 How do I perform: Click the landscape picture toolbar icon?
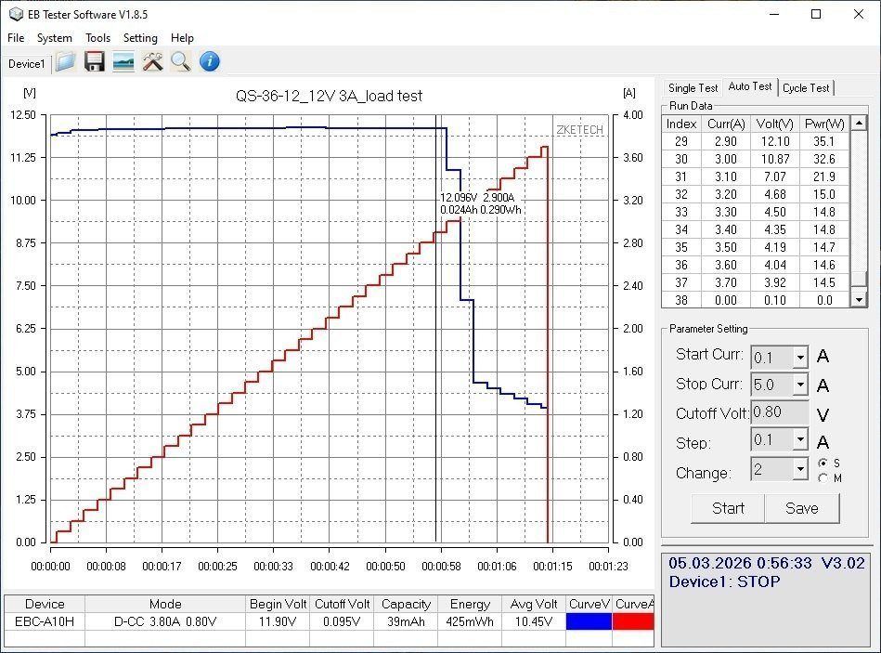pos(123,62)
